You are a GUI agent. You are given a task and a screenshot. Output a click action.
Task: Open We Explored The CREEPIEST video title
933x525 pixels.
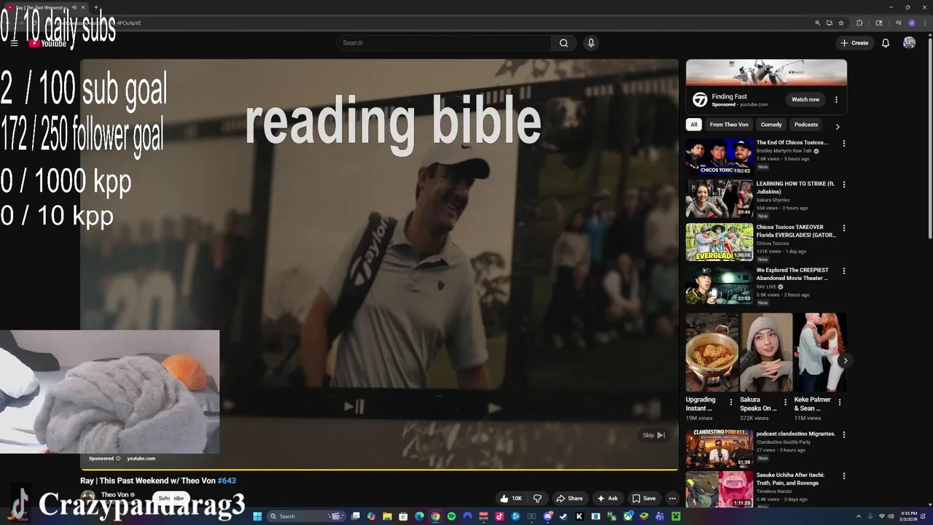(x=792, y=274)
